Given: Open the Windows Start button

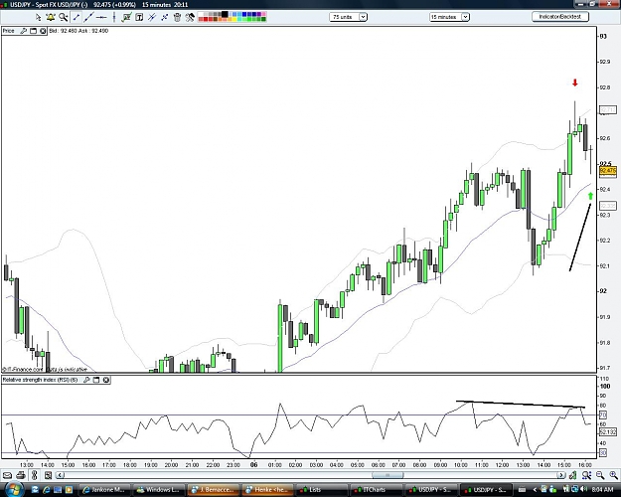Looking at the screenshot, I should point(14,489).
